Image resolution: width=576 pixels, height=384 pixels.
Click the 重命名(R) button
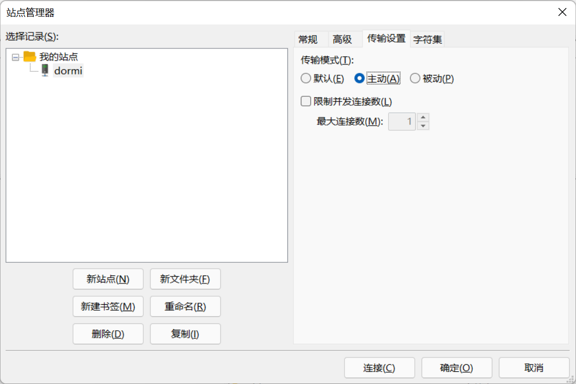coord(185,306)
